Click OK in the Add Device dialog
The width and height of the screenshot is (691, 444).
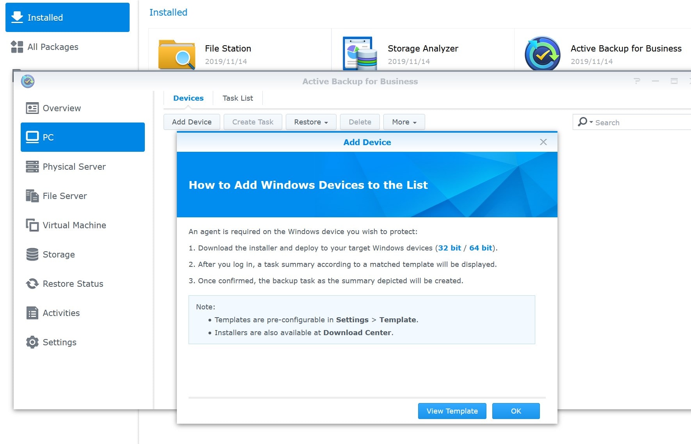click(x=516, y=411)
